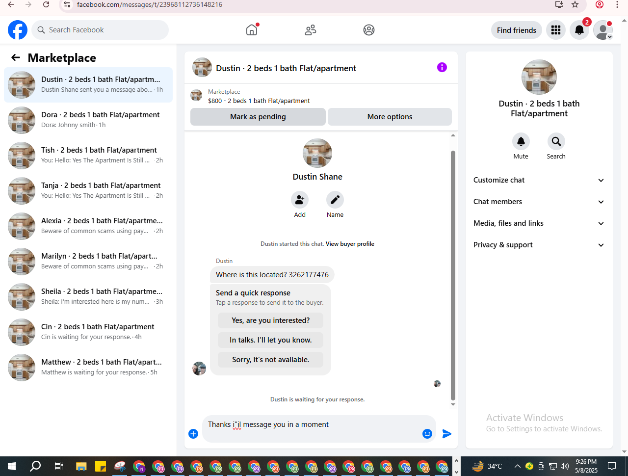Open the Marilyn conversation
The width and height of the screenshot is (628, 476).
pyautogui.click(x=88, y=262)
